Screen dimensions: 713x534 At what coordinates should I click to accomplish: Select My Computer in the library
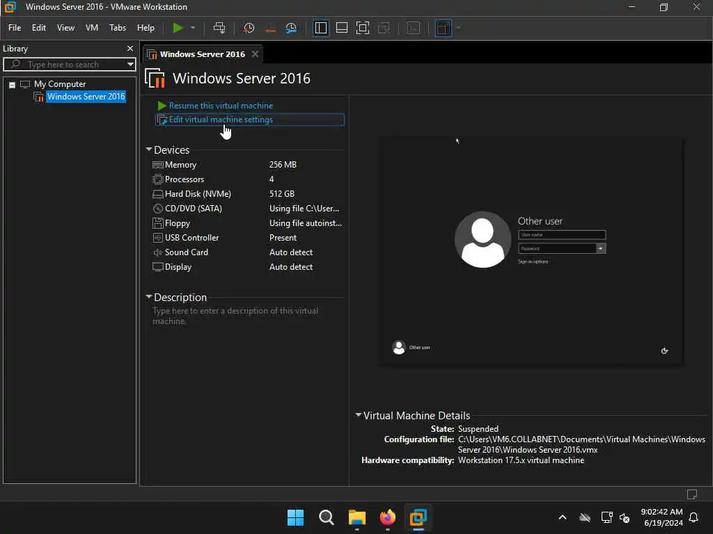(60, 84)
